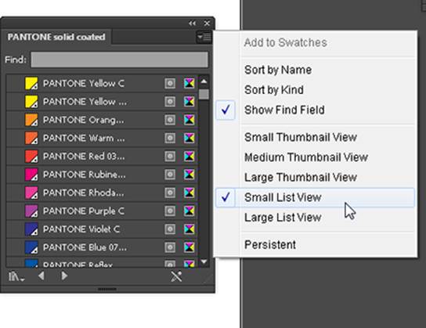Click spot color icon beside PANTONE Yellow C
The width and height of the screenshot is (426, 328).
coord(170,83)
